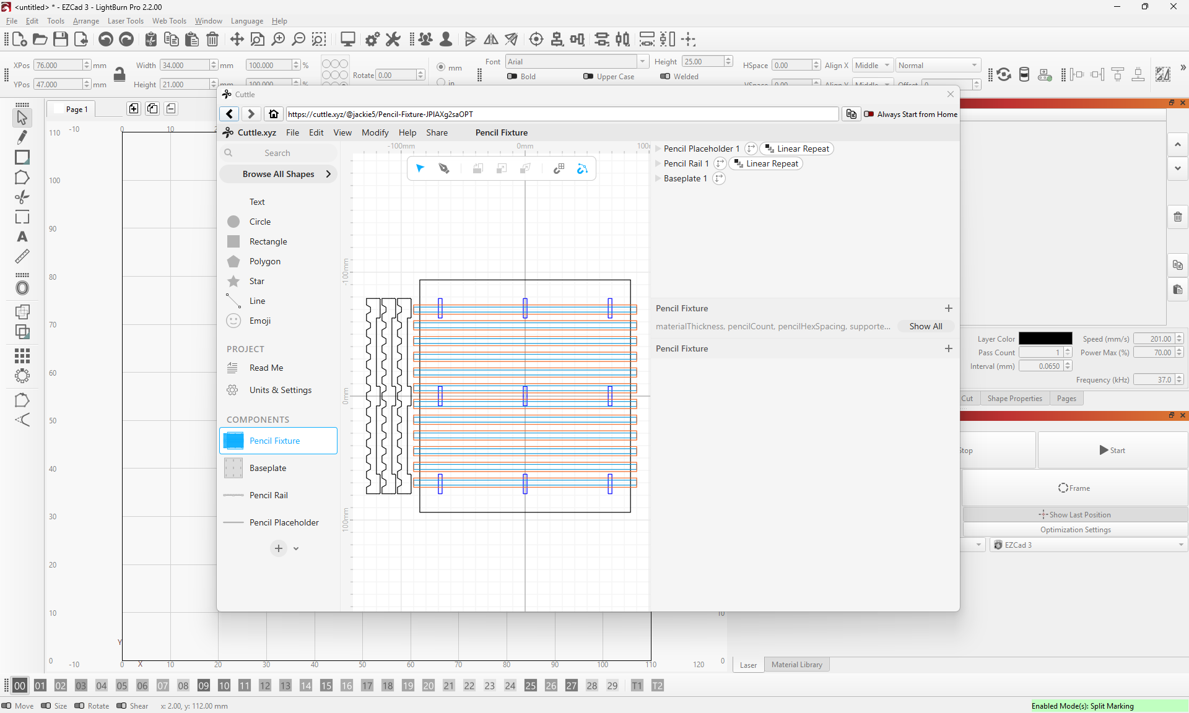Toggle the Bold font switch

[x=512, y=76]
